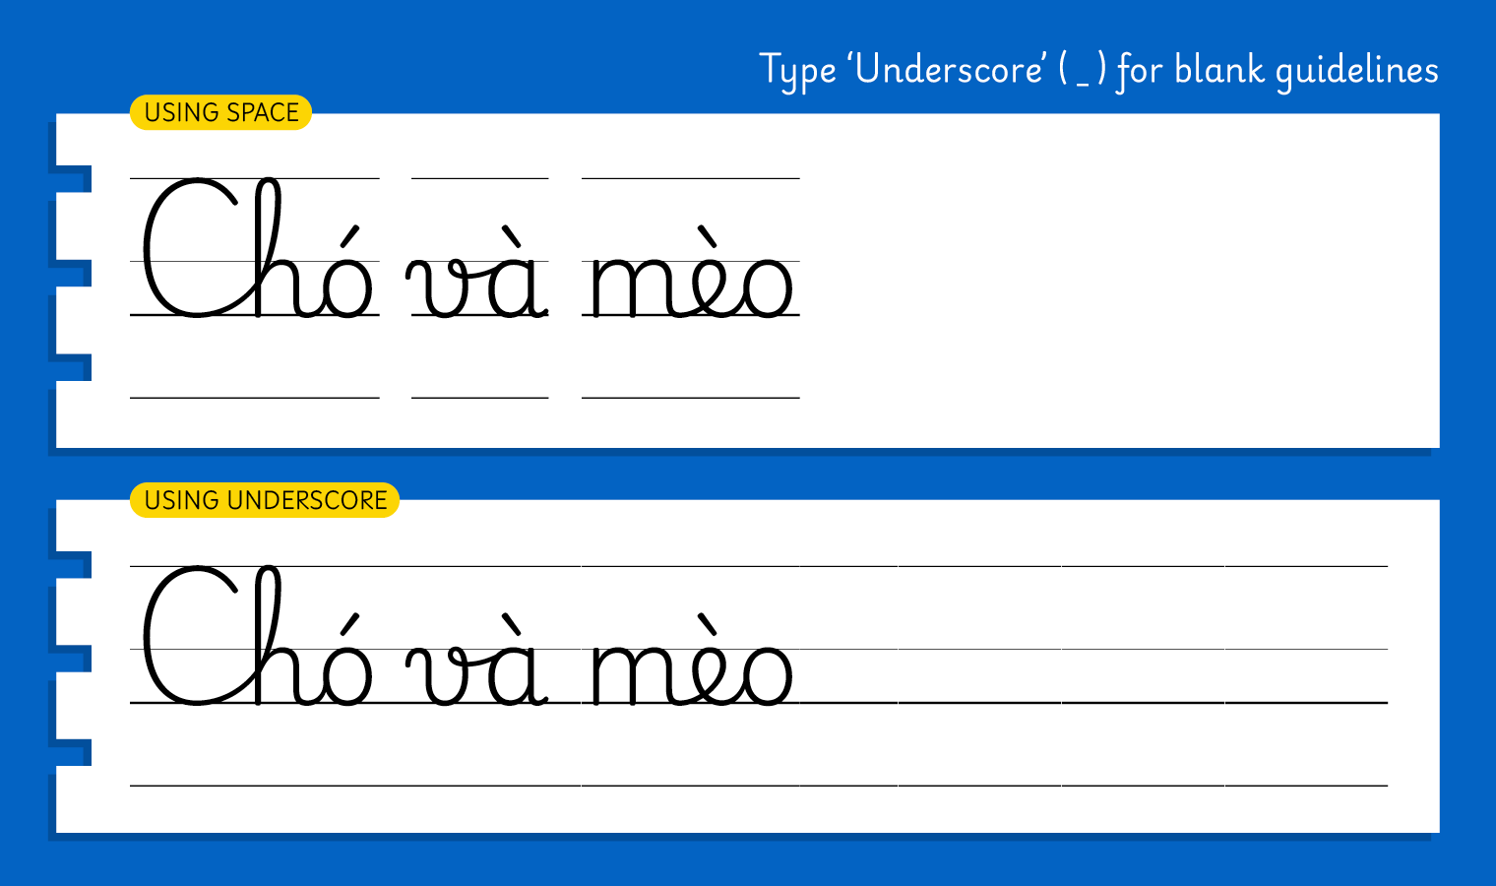Click 'mèo' in the USING UNDERSCORE panel
This screenshot has height=886, width=1496.
click(x=690, y=666)
